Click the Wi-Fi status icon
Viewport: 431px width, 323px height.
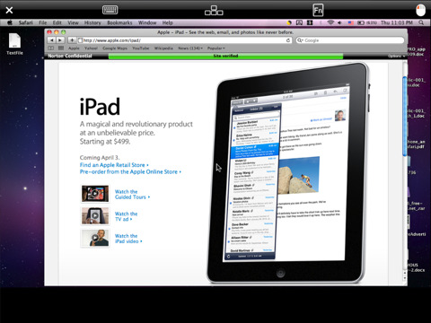tap(330, 22)
